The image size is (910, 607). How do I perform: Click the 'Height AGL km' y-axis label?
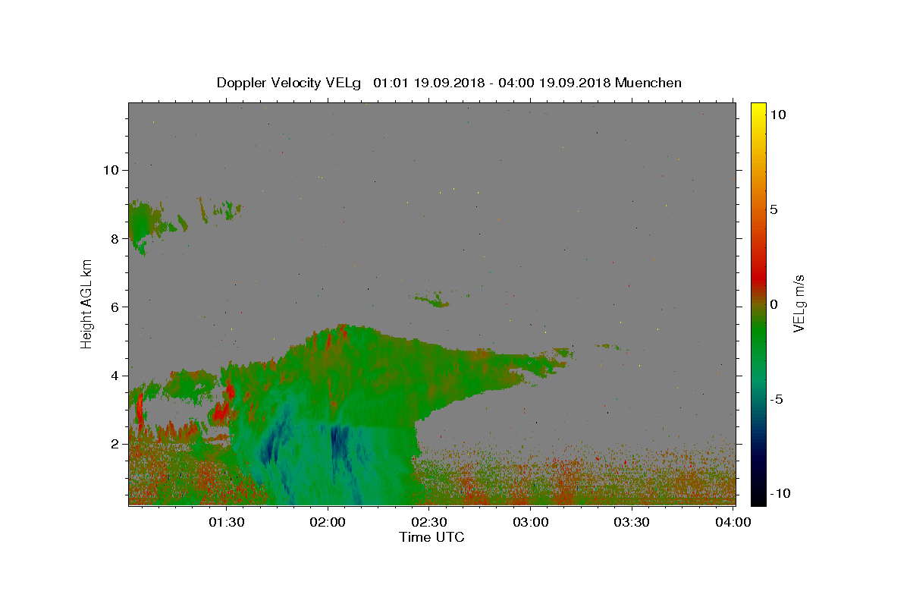click(86, 304)
